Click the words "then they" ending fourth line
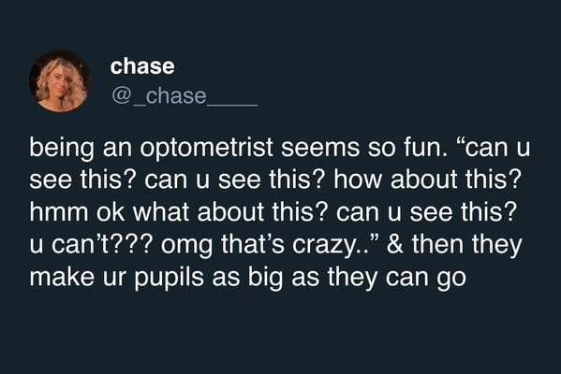The image size is (561, 374). [x=467, y=245]
